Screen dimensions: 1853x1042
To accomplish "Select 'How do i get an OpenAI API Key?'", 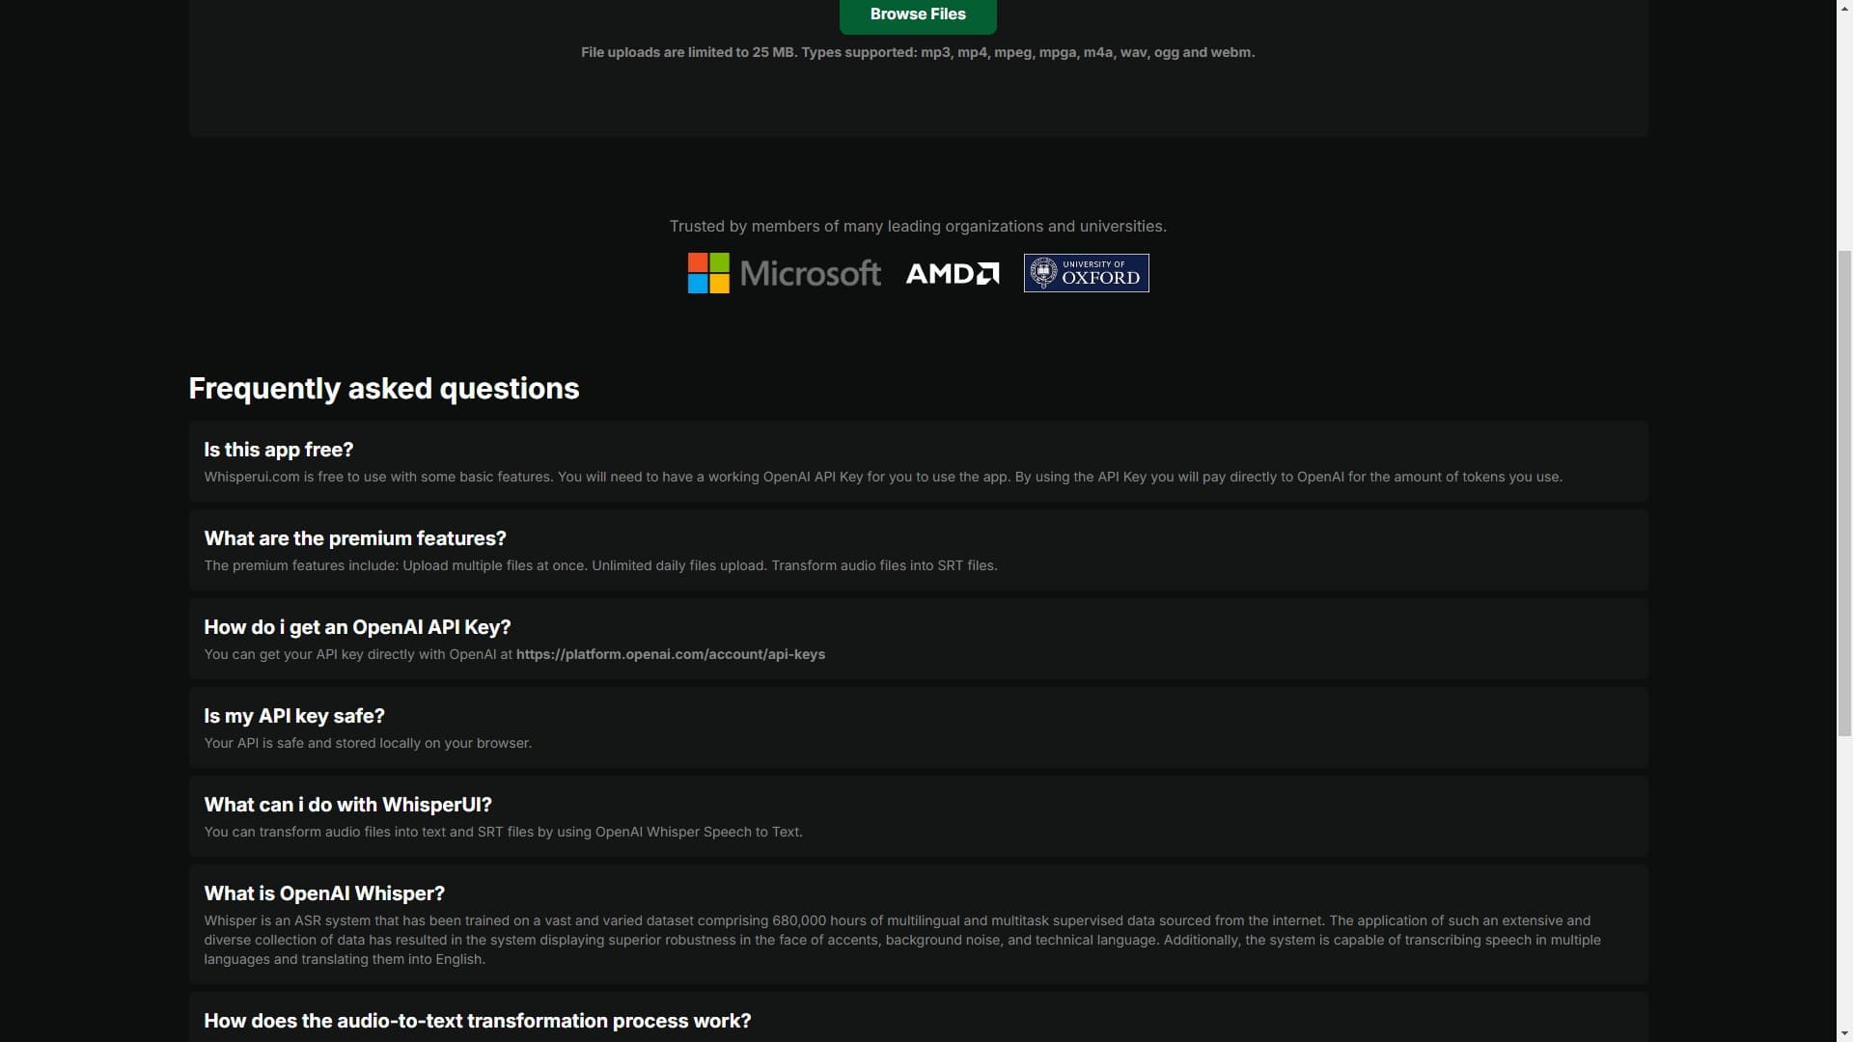I will [357, 627].
